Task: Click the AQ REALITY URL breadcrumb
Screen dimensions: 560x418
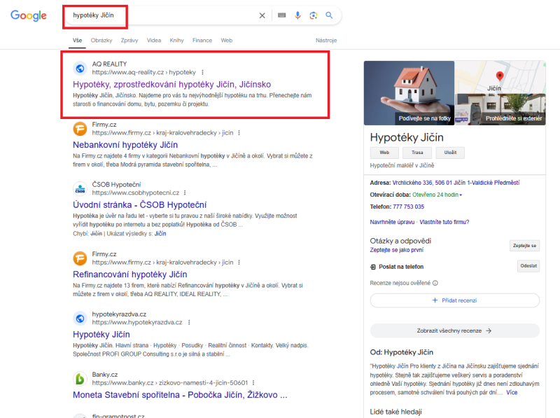Action: 144,72
